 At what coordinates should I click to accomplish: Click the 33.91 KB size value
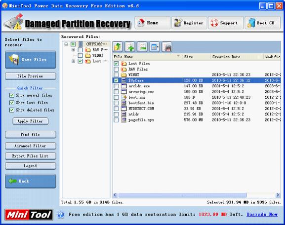pos(193,109)
